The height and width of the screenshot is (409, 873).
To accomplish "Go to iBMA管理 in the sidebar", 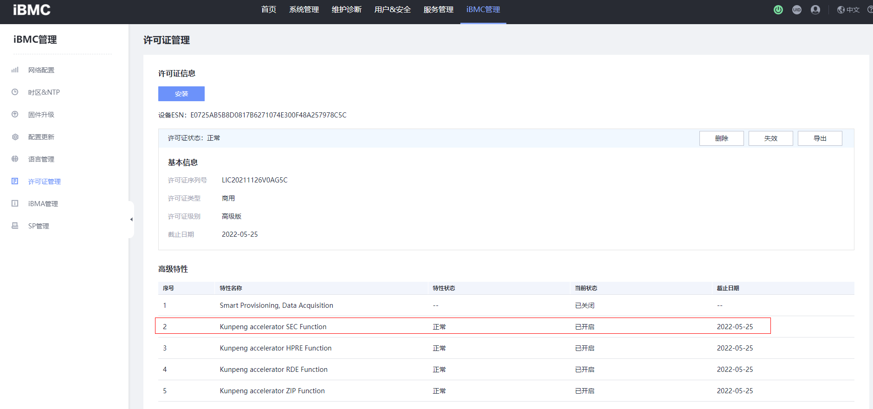I will click(x=43, y=204).
